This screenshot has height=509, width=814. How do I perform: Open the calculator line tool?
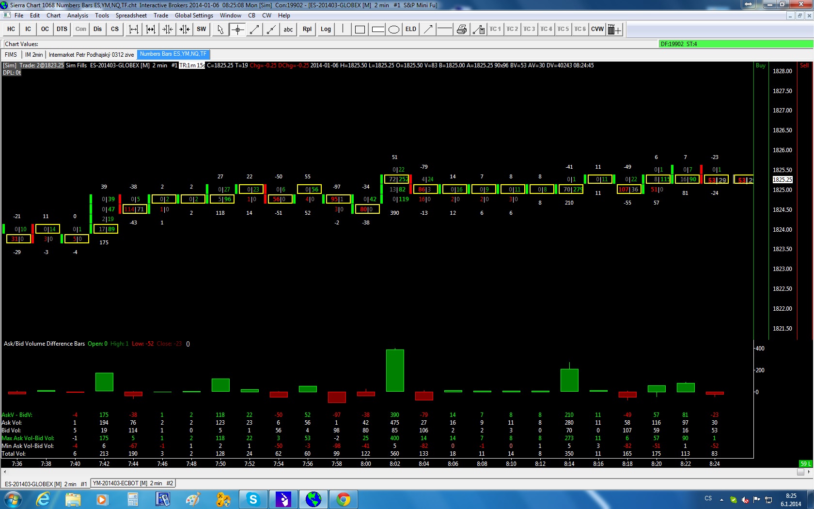(x=479, y=29)
